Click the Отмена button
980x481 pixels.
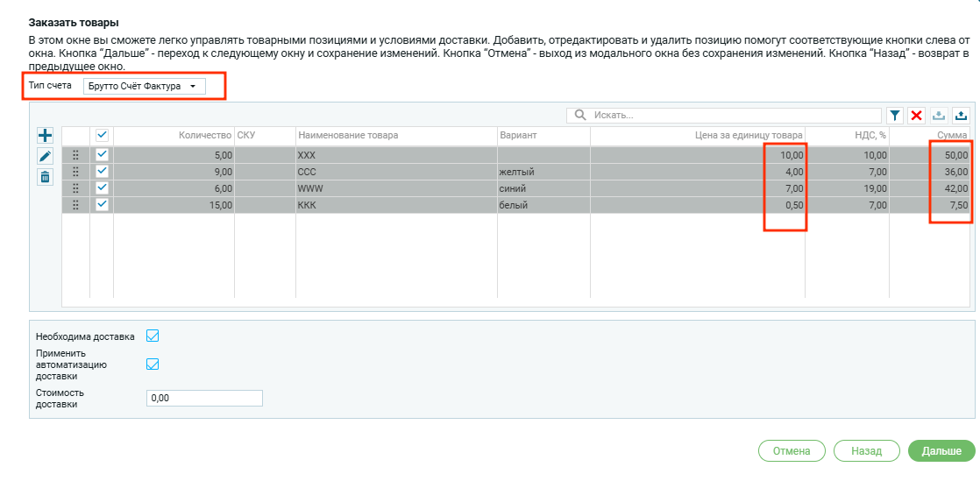792,451
